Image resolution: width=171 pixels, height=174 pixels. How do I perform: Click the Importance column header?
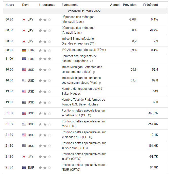[47, 5]
